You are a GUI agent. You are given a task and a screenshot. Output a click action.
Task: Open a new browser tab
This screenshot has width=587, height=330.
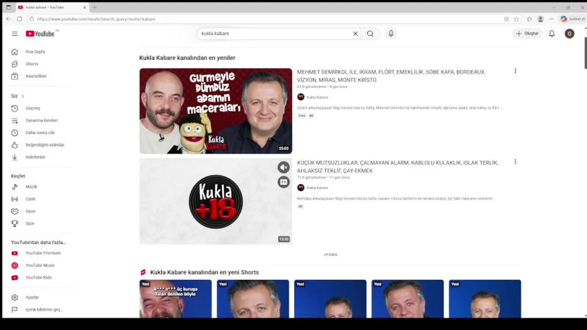pos(94,7)
